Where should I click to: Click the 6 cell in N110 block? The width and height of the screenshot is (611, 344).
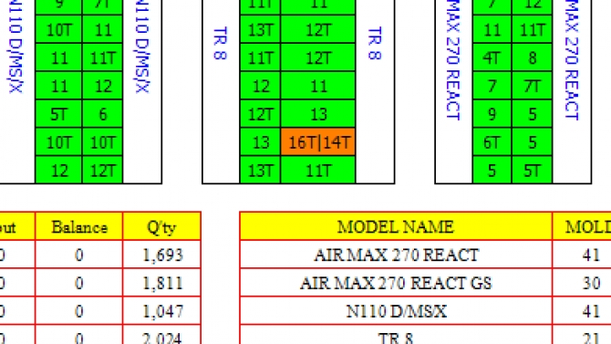click(x=102, y=114)
